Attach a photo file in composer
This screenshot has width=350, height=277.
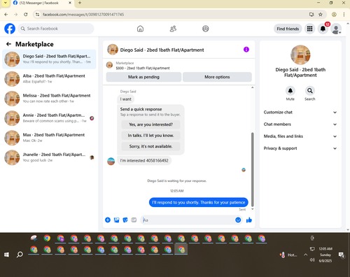(x=116, y=220)
